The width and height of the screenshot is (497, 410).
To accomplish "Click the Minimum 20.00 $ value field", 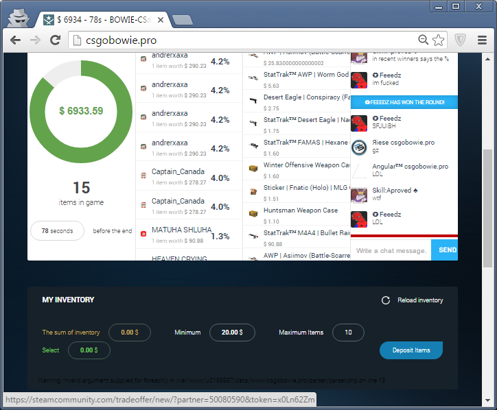I will (x=232, y=333).
